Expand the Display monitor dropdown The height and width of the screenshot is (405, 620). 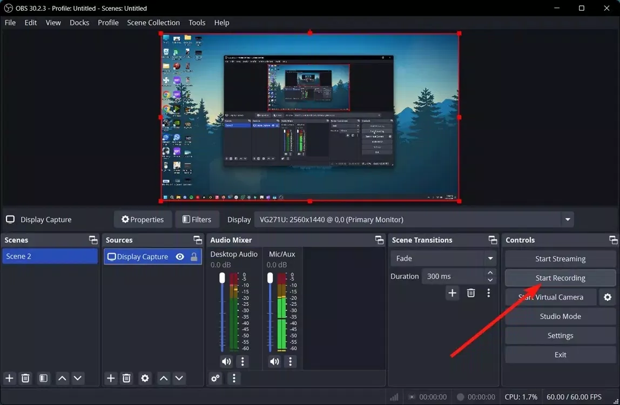(567, 220)
